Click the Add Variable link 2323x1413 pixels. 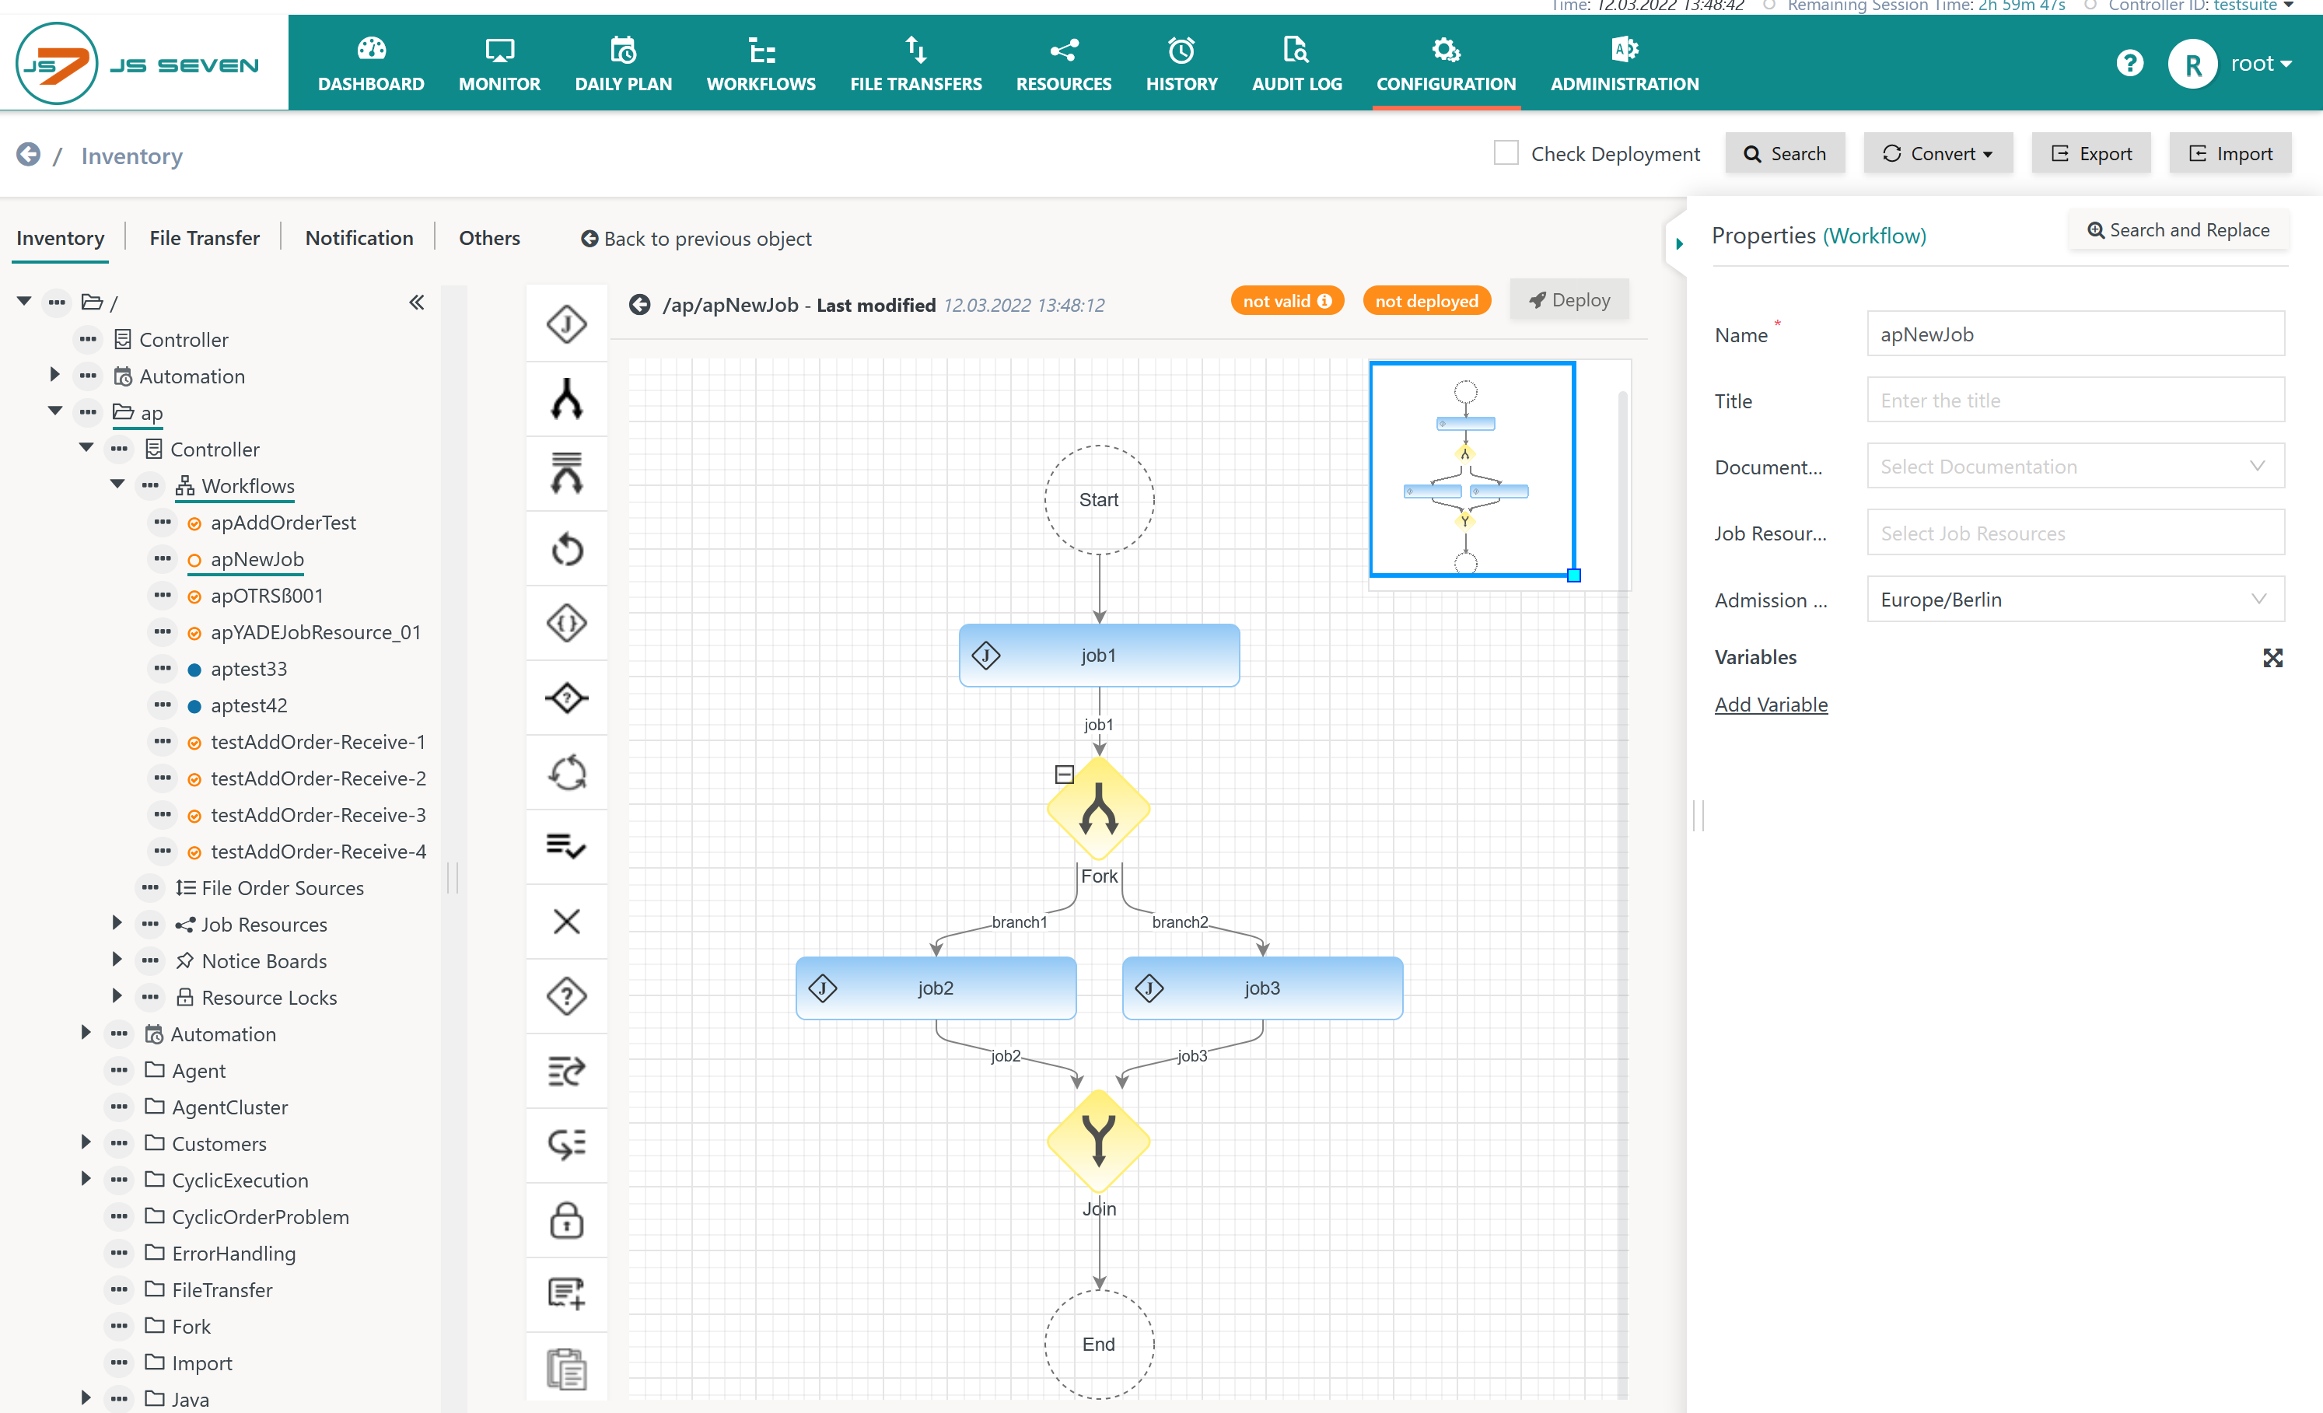pos(1771,704)
